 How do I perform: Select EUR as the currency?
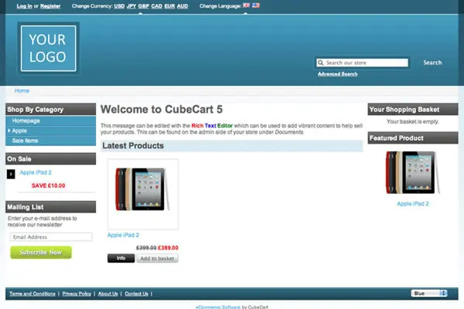click(169, 5)
